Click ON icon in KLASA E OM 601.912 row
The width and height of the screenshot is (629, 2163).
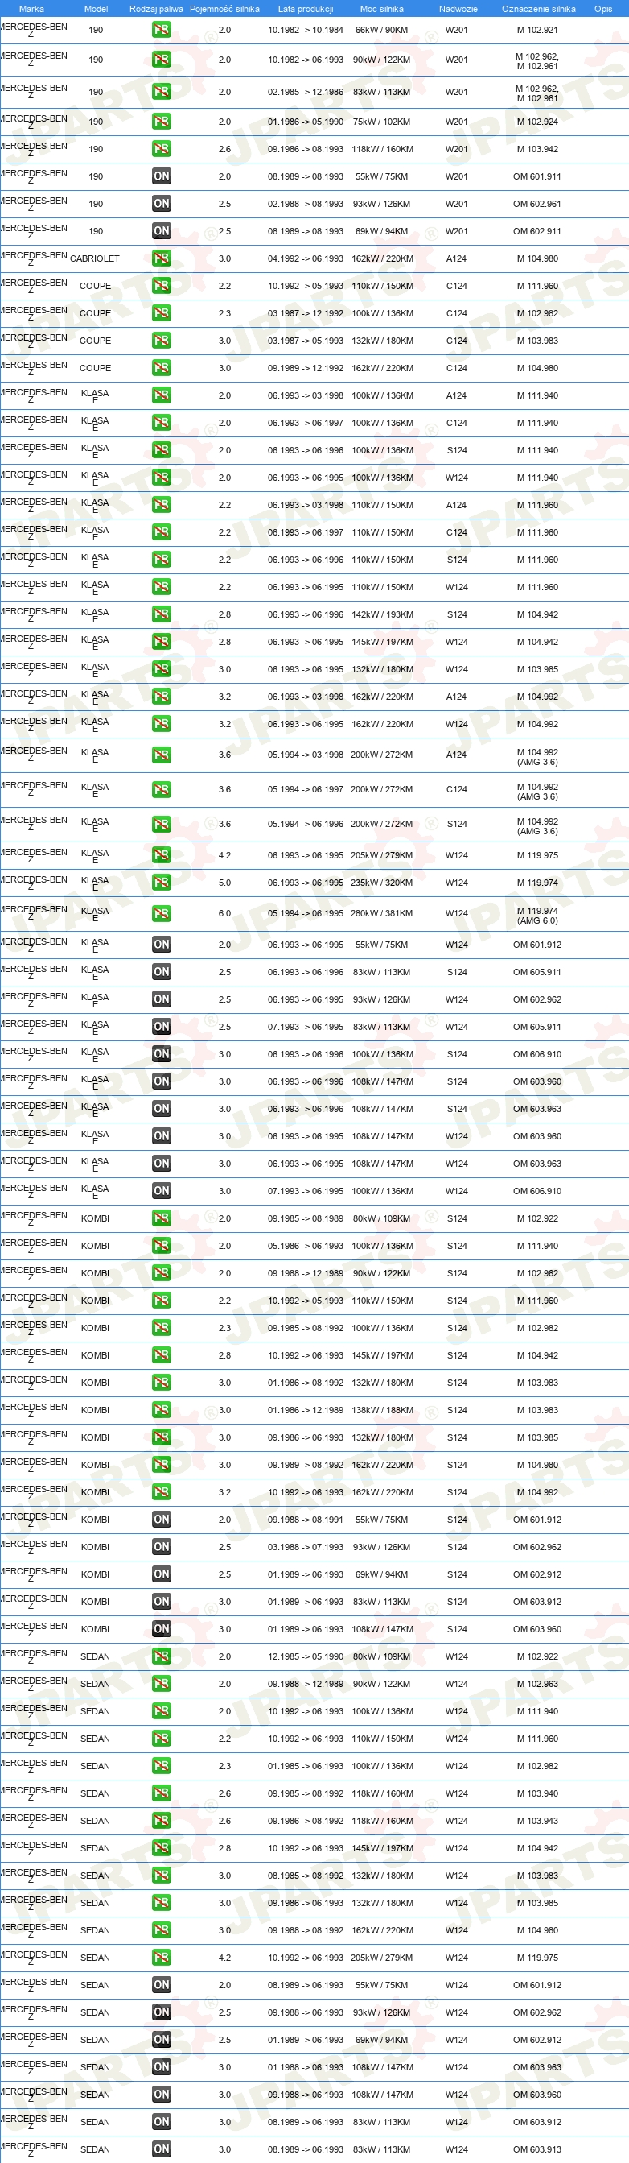point(161,945)
